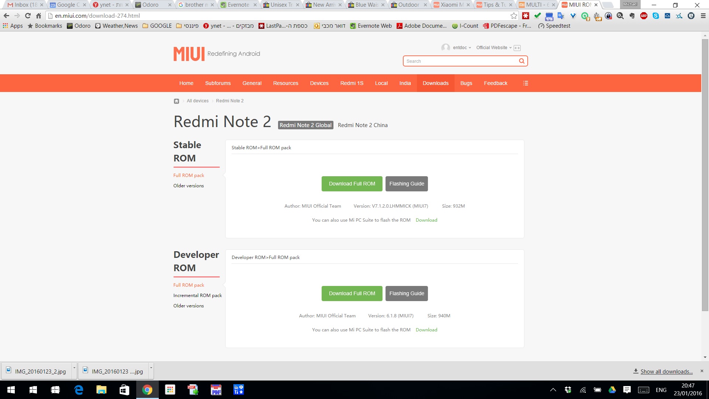Open the Redmi 1S nav item

click(352, 83)
